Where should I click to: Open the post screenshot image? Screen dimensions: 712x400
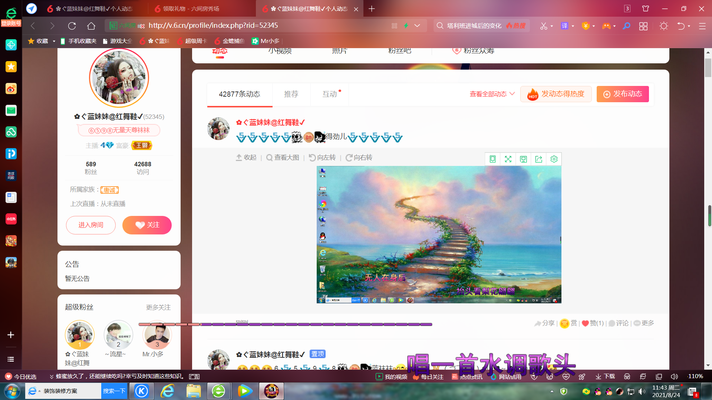[439, 234]
